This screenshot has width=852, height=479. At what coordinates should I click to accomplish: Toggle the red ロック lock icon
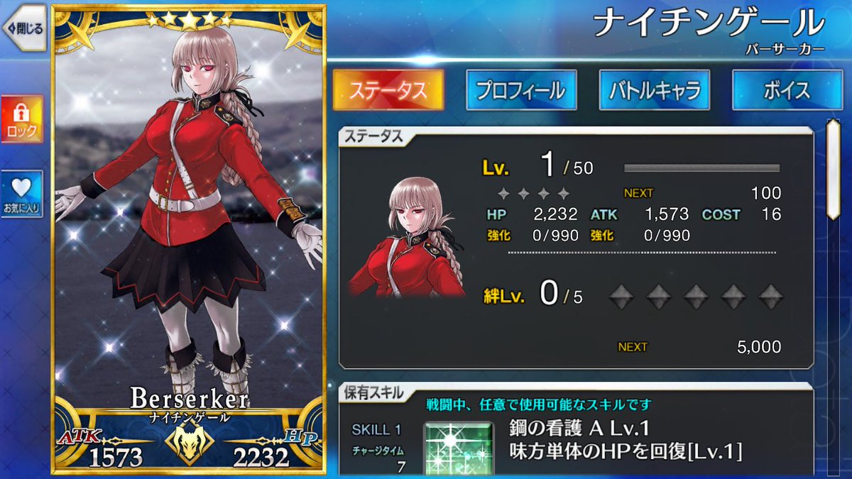[22, 119]
